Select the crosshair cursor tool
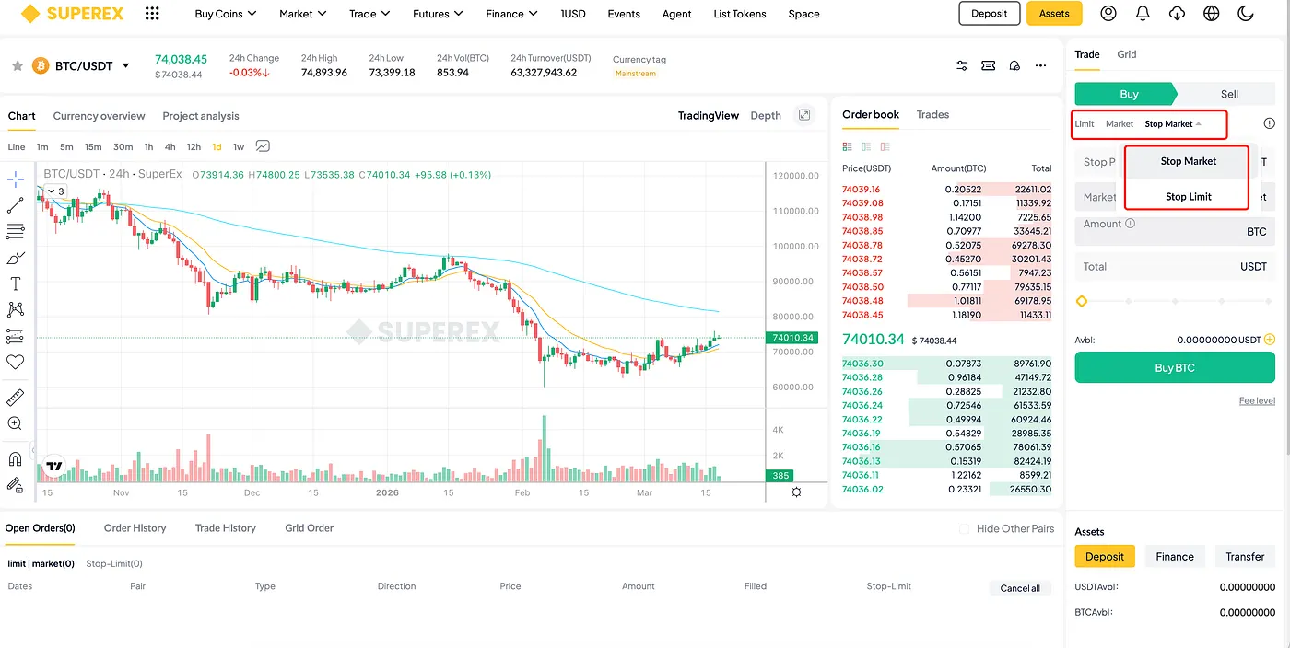1290x648 pixels. pyautogui.click(x=15, y=179)
